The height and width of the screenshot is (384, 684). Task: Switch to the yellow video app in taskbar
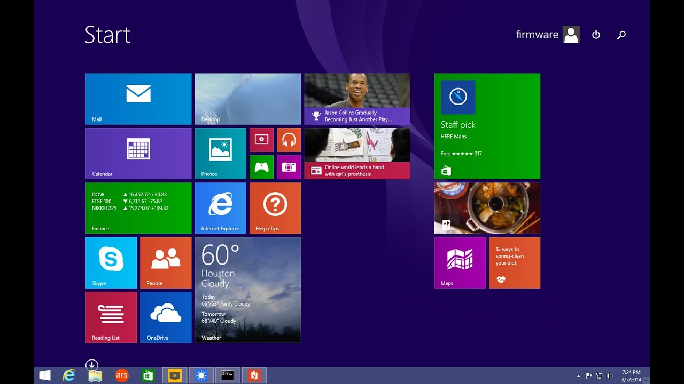point(175,375)
